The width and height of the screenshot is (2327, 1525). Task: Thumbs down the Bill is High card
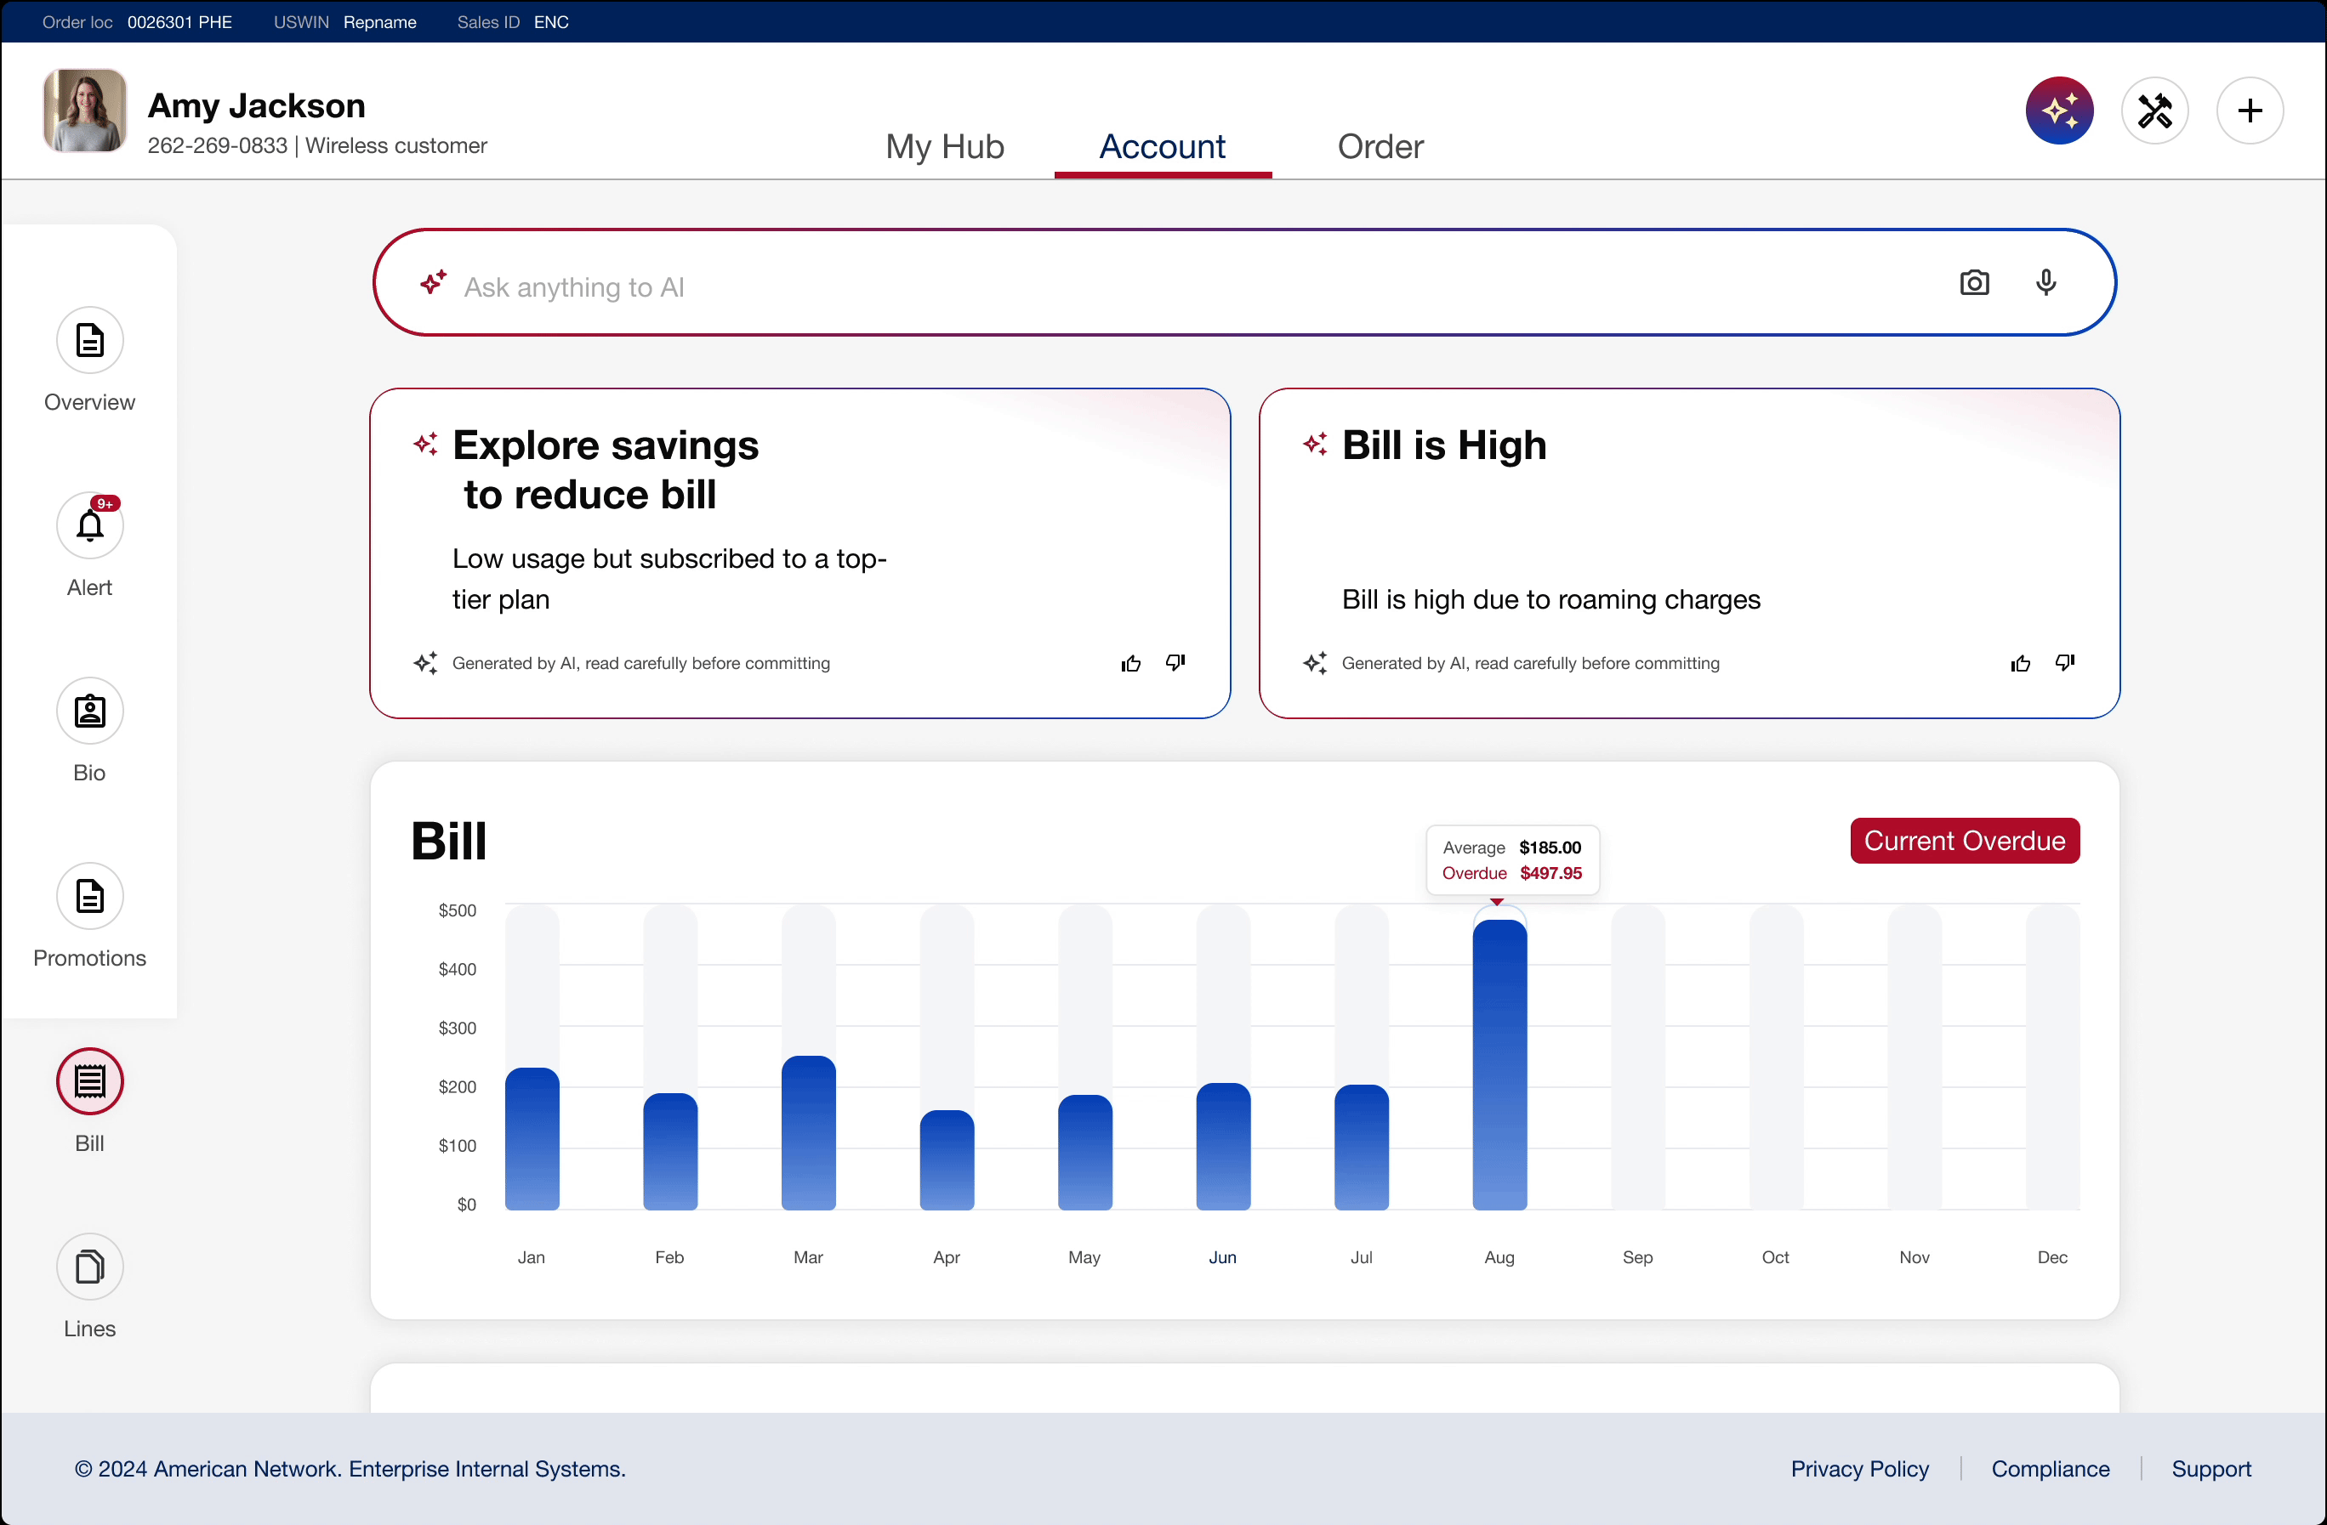pos(2065,663)
